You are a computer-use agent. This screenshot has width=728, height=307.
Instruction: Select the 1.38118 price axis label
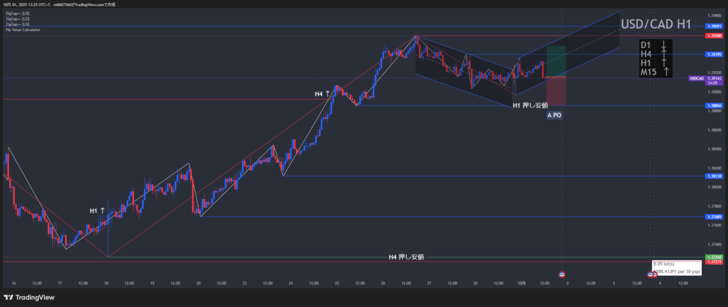(713, 176)
